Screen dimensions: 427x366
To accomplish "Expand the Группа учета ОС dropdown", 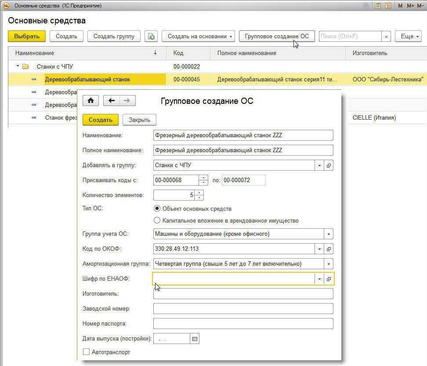I will [x=329, y=234].
